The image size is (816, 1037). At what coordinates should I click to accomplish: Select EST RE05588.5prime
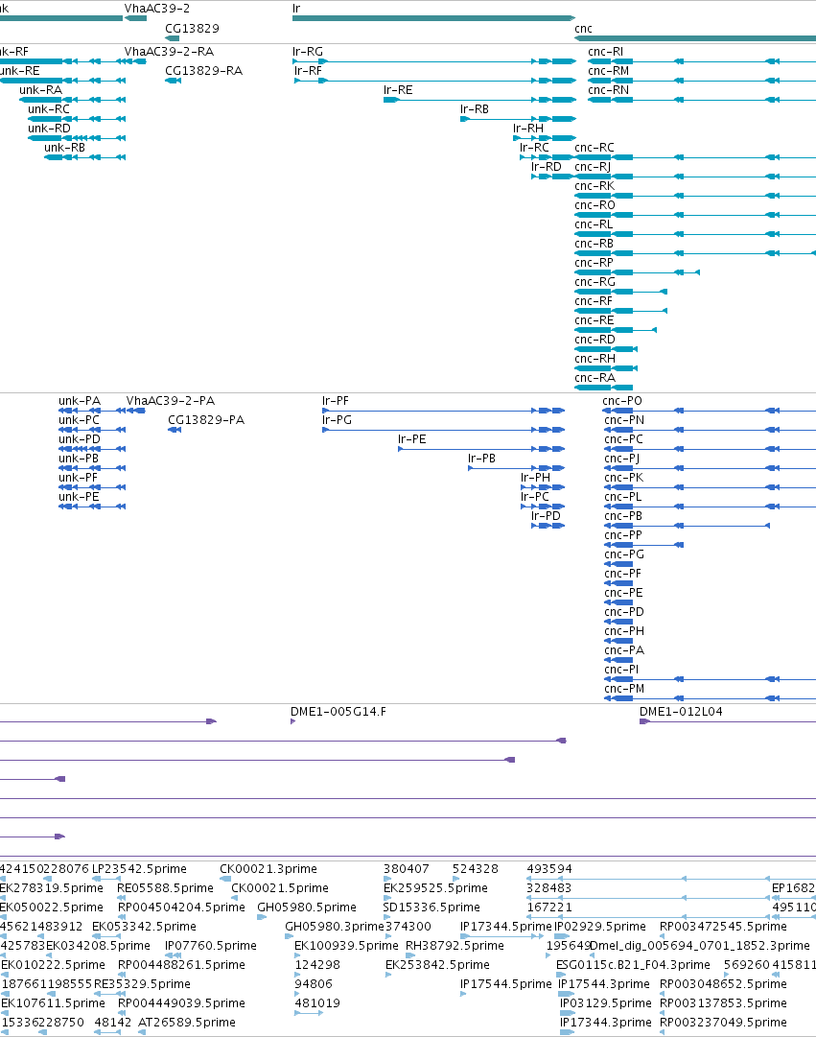click(x=165, y=888)
